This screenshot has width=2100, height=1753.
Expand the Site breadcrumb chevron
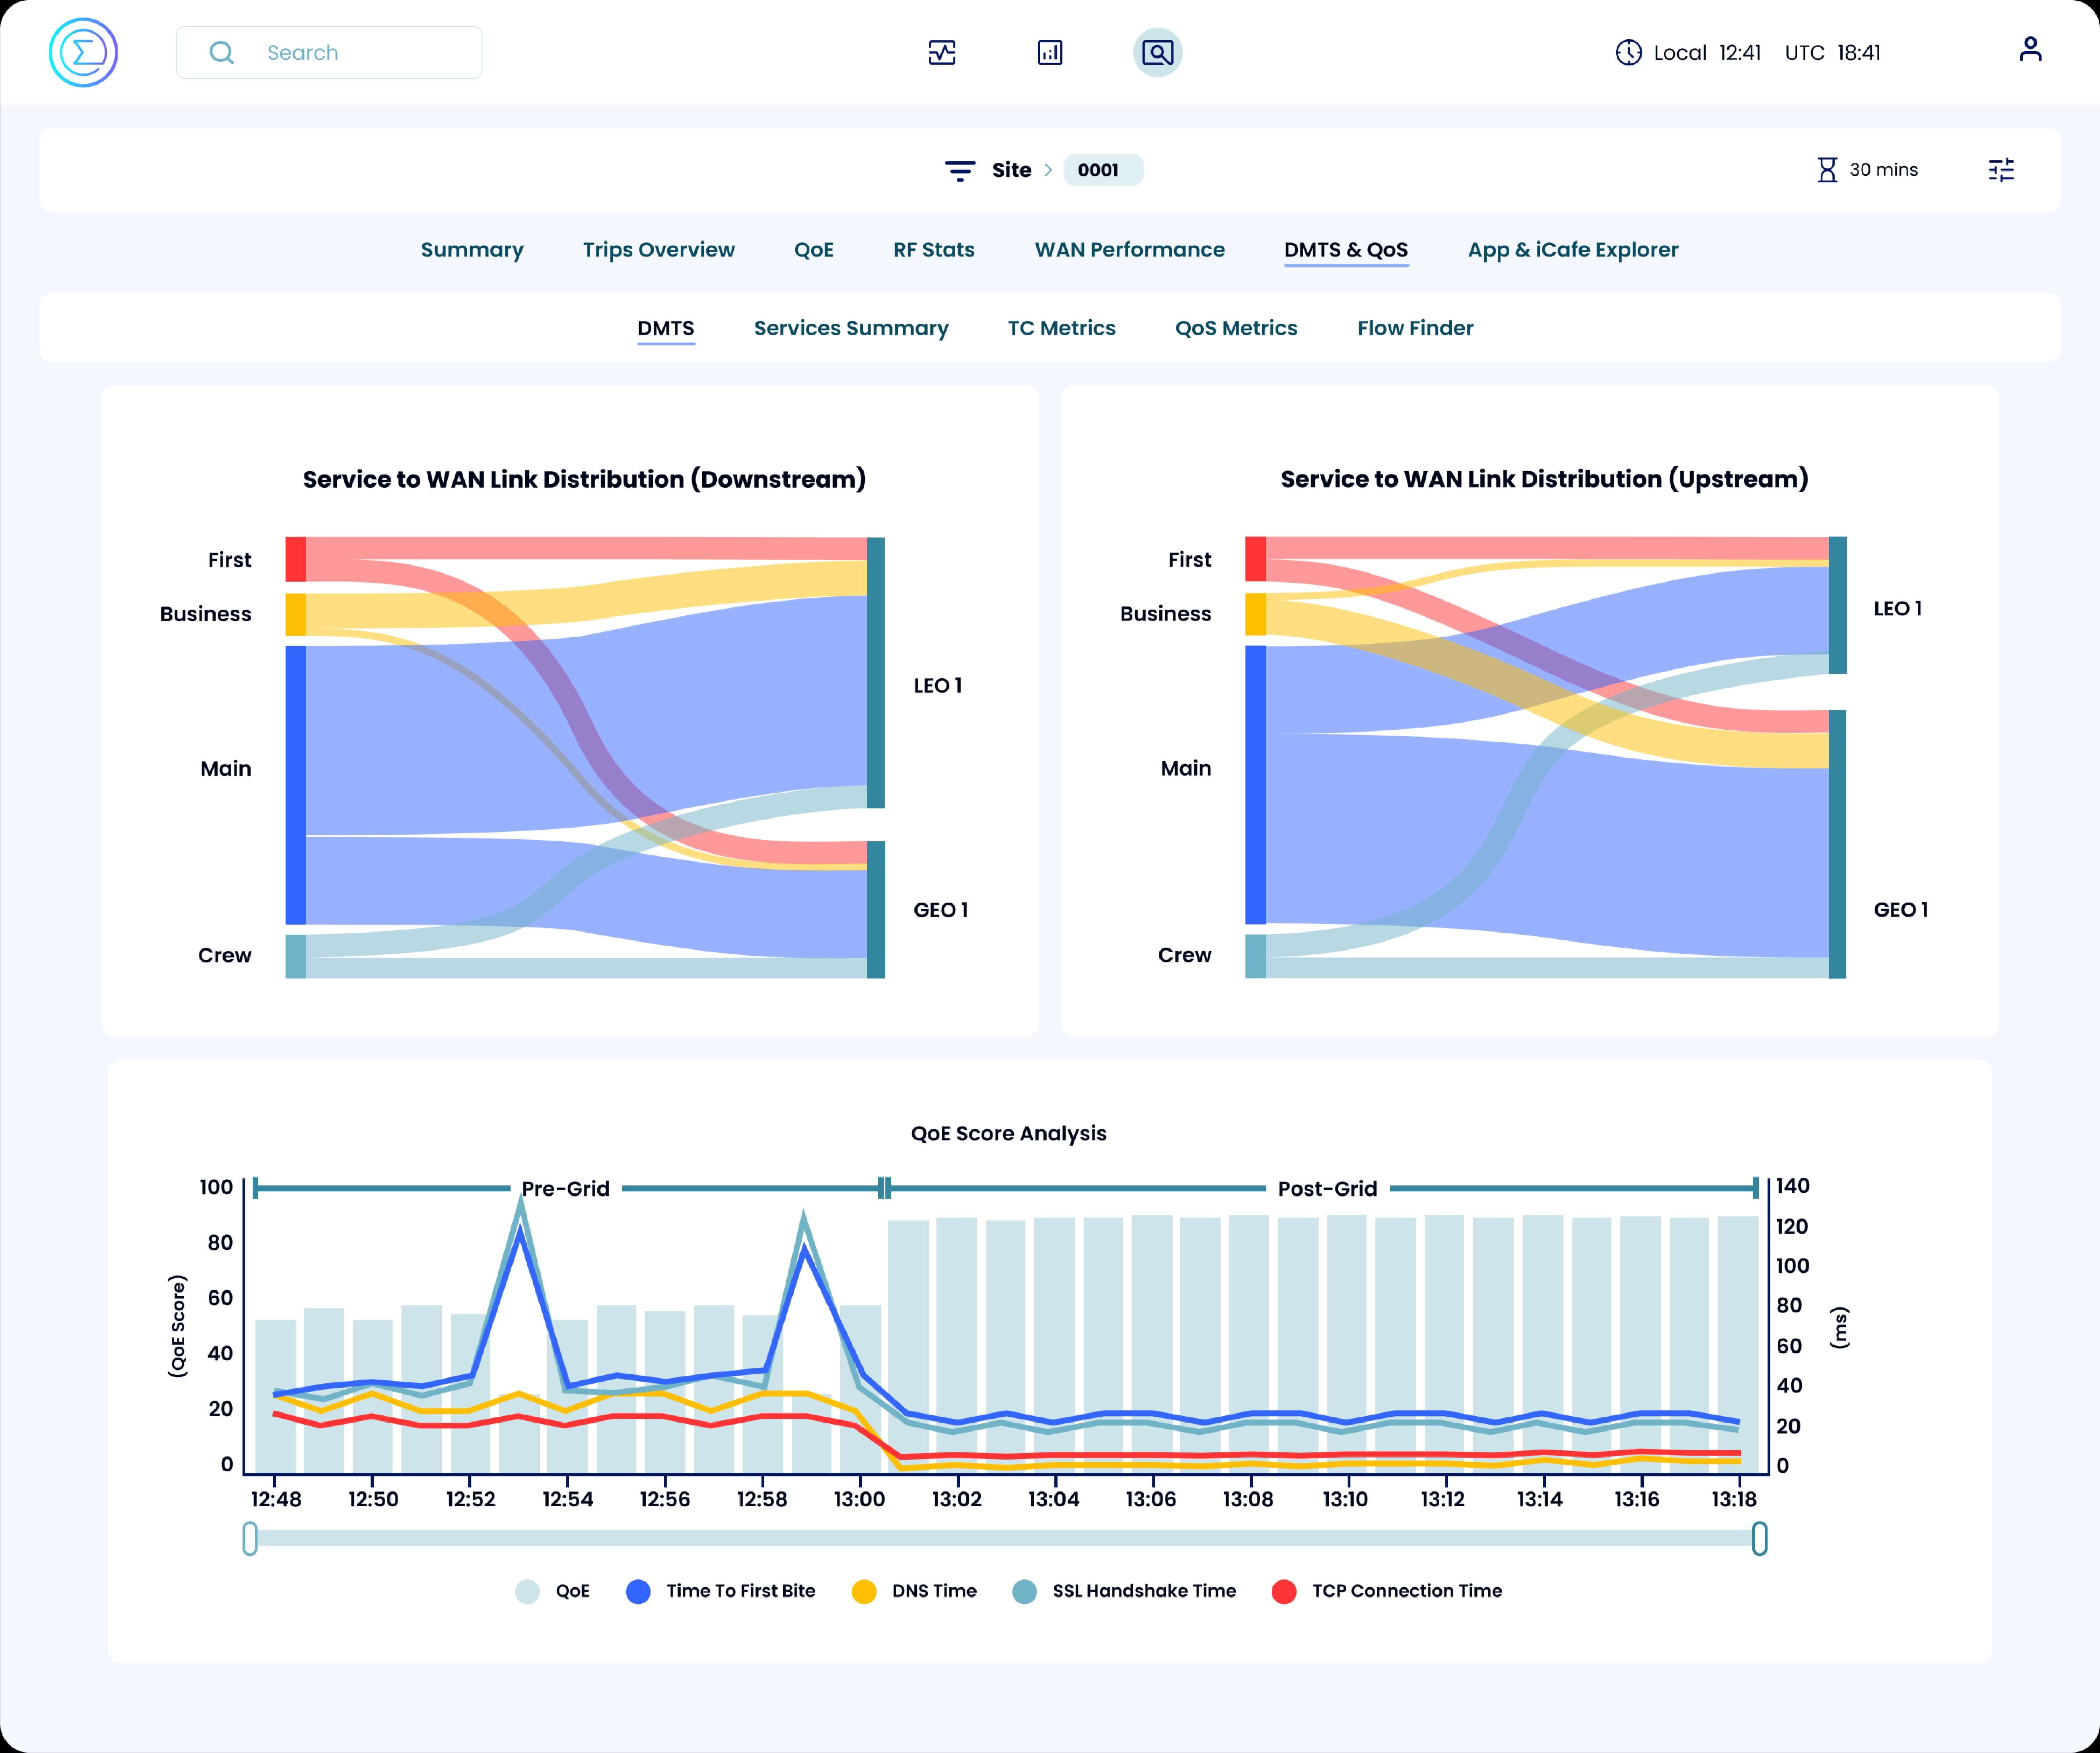pos(1048,170)
